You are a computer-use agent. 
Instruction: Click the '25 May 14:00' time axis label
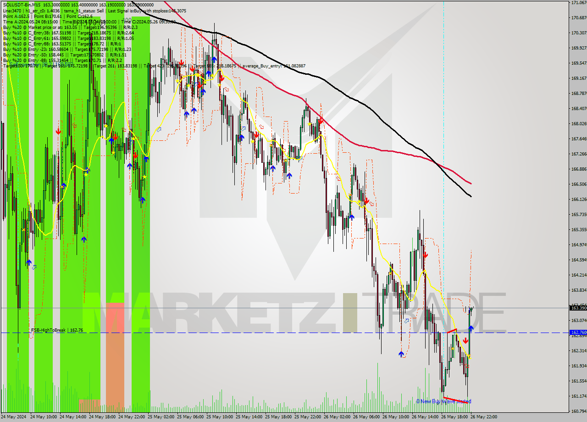[x=250, y=417]
